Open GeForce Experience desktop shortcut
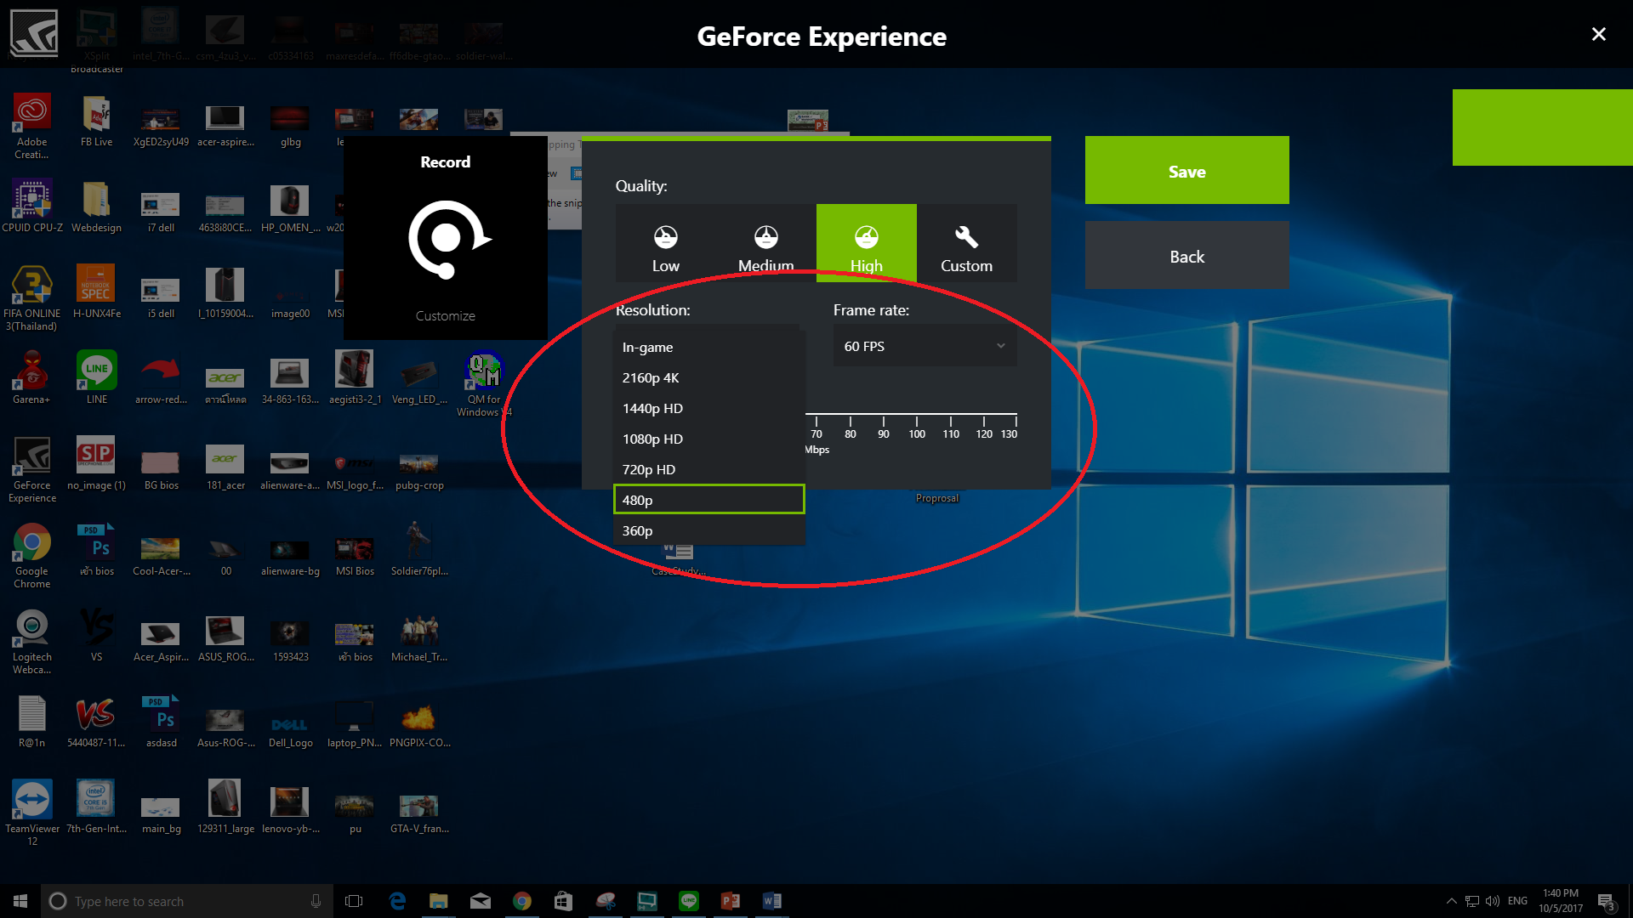The image size is (1633, 918). (31, 469)
